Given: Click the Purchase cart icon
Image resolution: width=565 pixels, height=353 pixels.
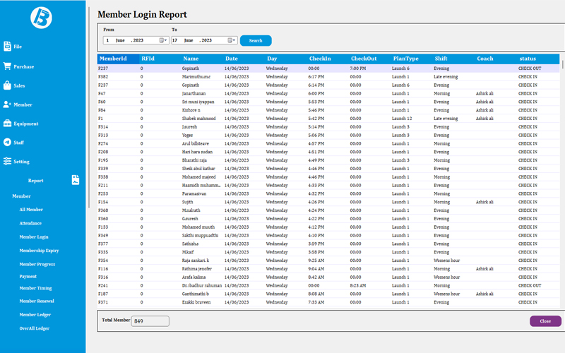Looking at the screenshot, I should click(7, 66).
